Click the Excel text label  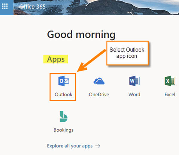(170, 95)
